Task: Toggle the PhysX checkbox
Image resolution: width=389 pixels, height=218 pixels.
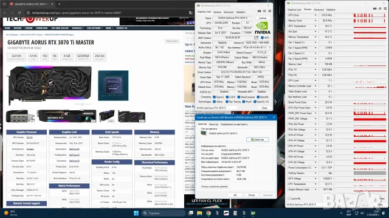Action: 243,102
